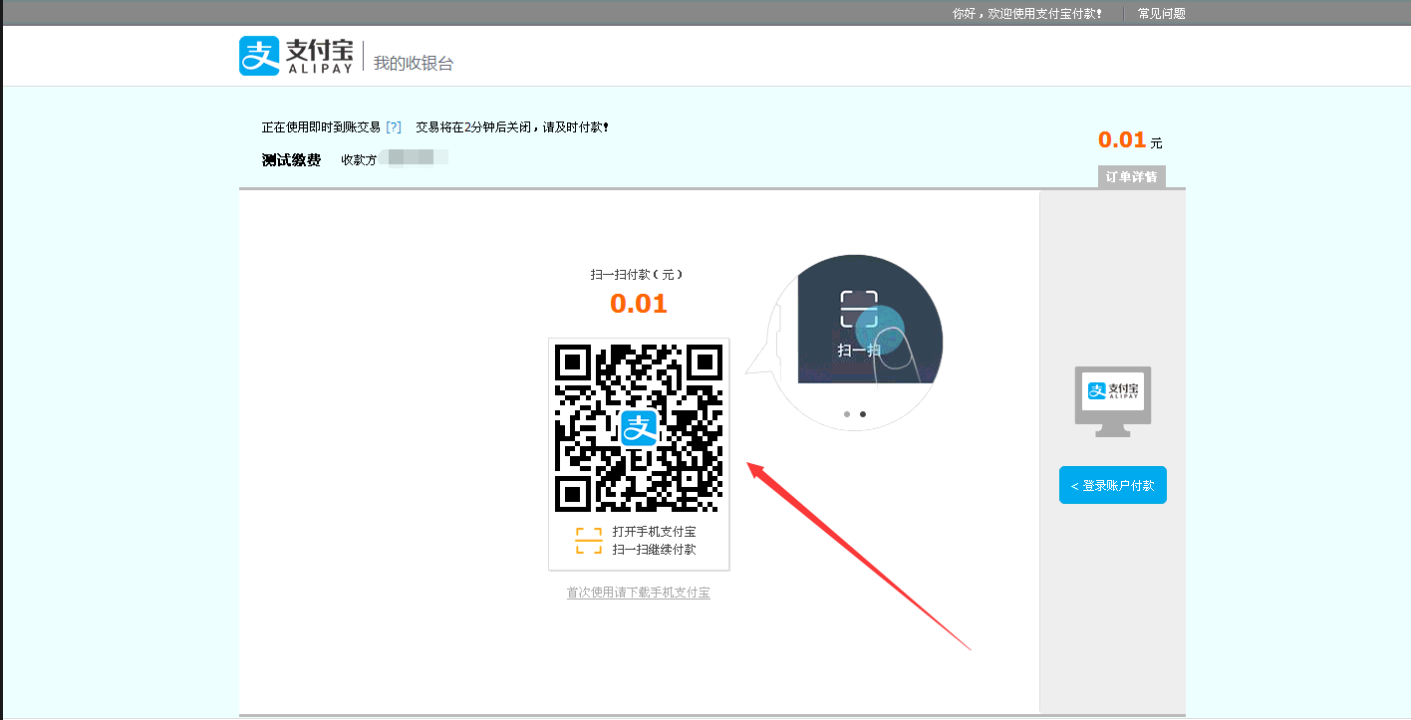Click the 收款方 payee label
The width and height of the screenshot is (1411, 720).
[359, 159]
